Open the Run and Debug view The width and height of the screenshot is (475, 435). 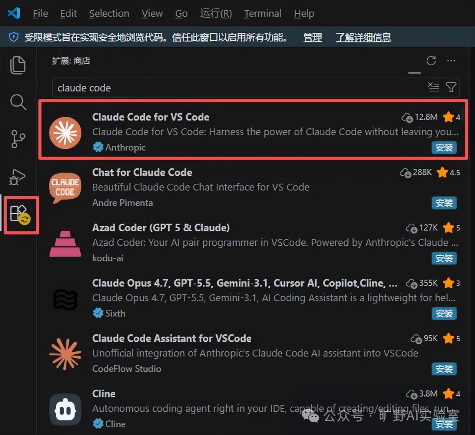click(x=17, y=177)
